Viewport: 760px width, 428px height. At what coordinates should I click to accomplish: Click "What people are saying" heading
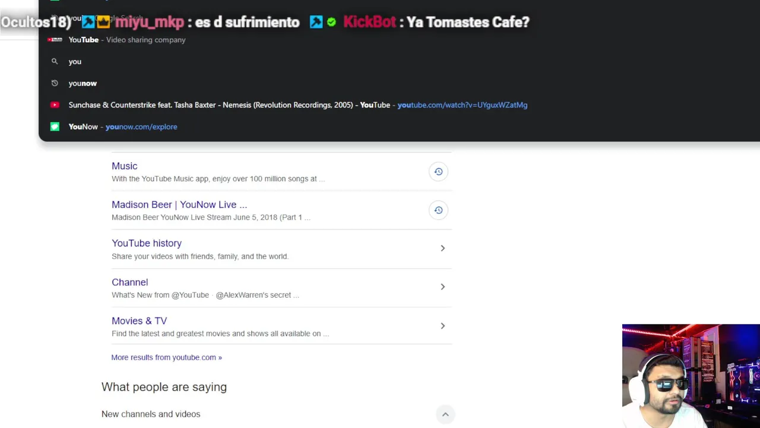click(164, 387)
